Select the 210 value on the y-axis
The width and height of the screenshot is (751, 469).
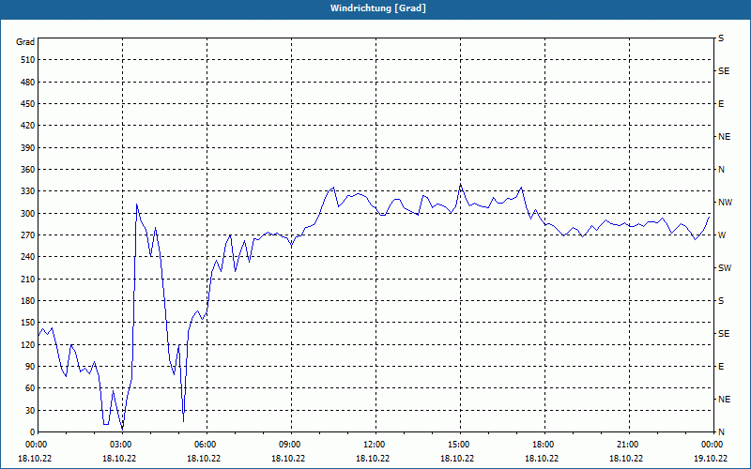click(28, 279)
